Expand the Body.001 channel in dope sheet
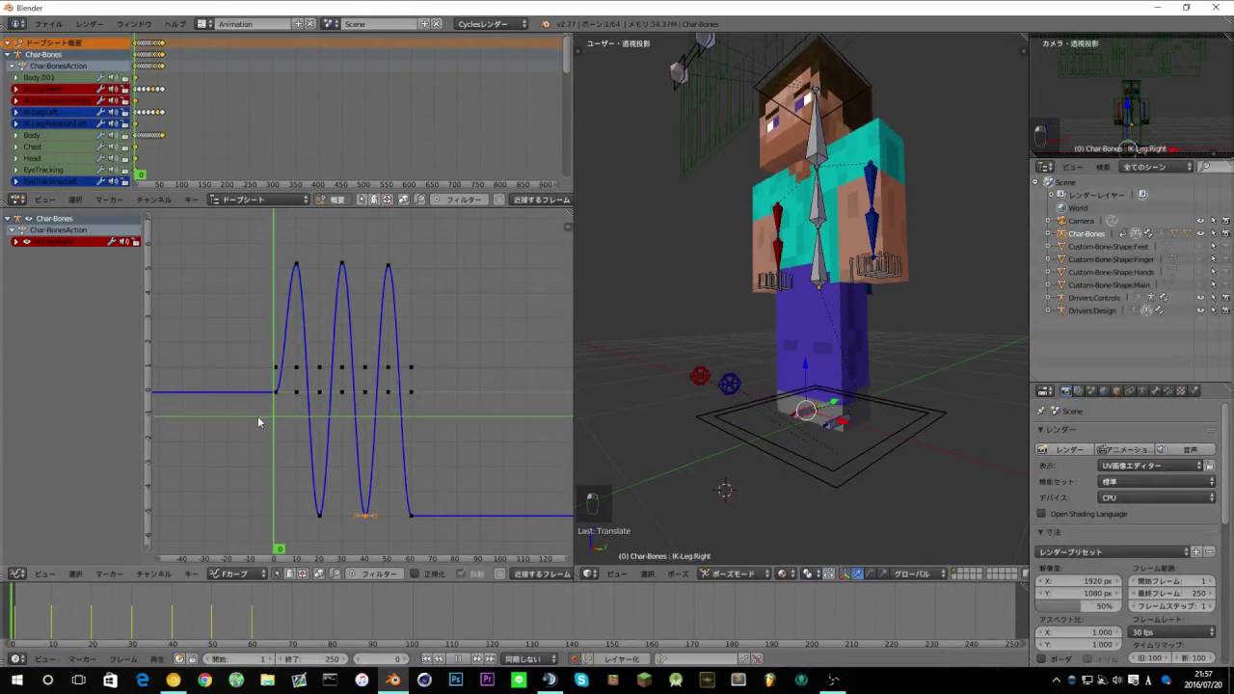 tap(15, 77)
